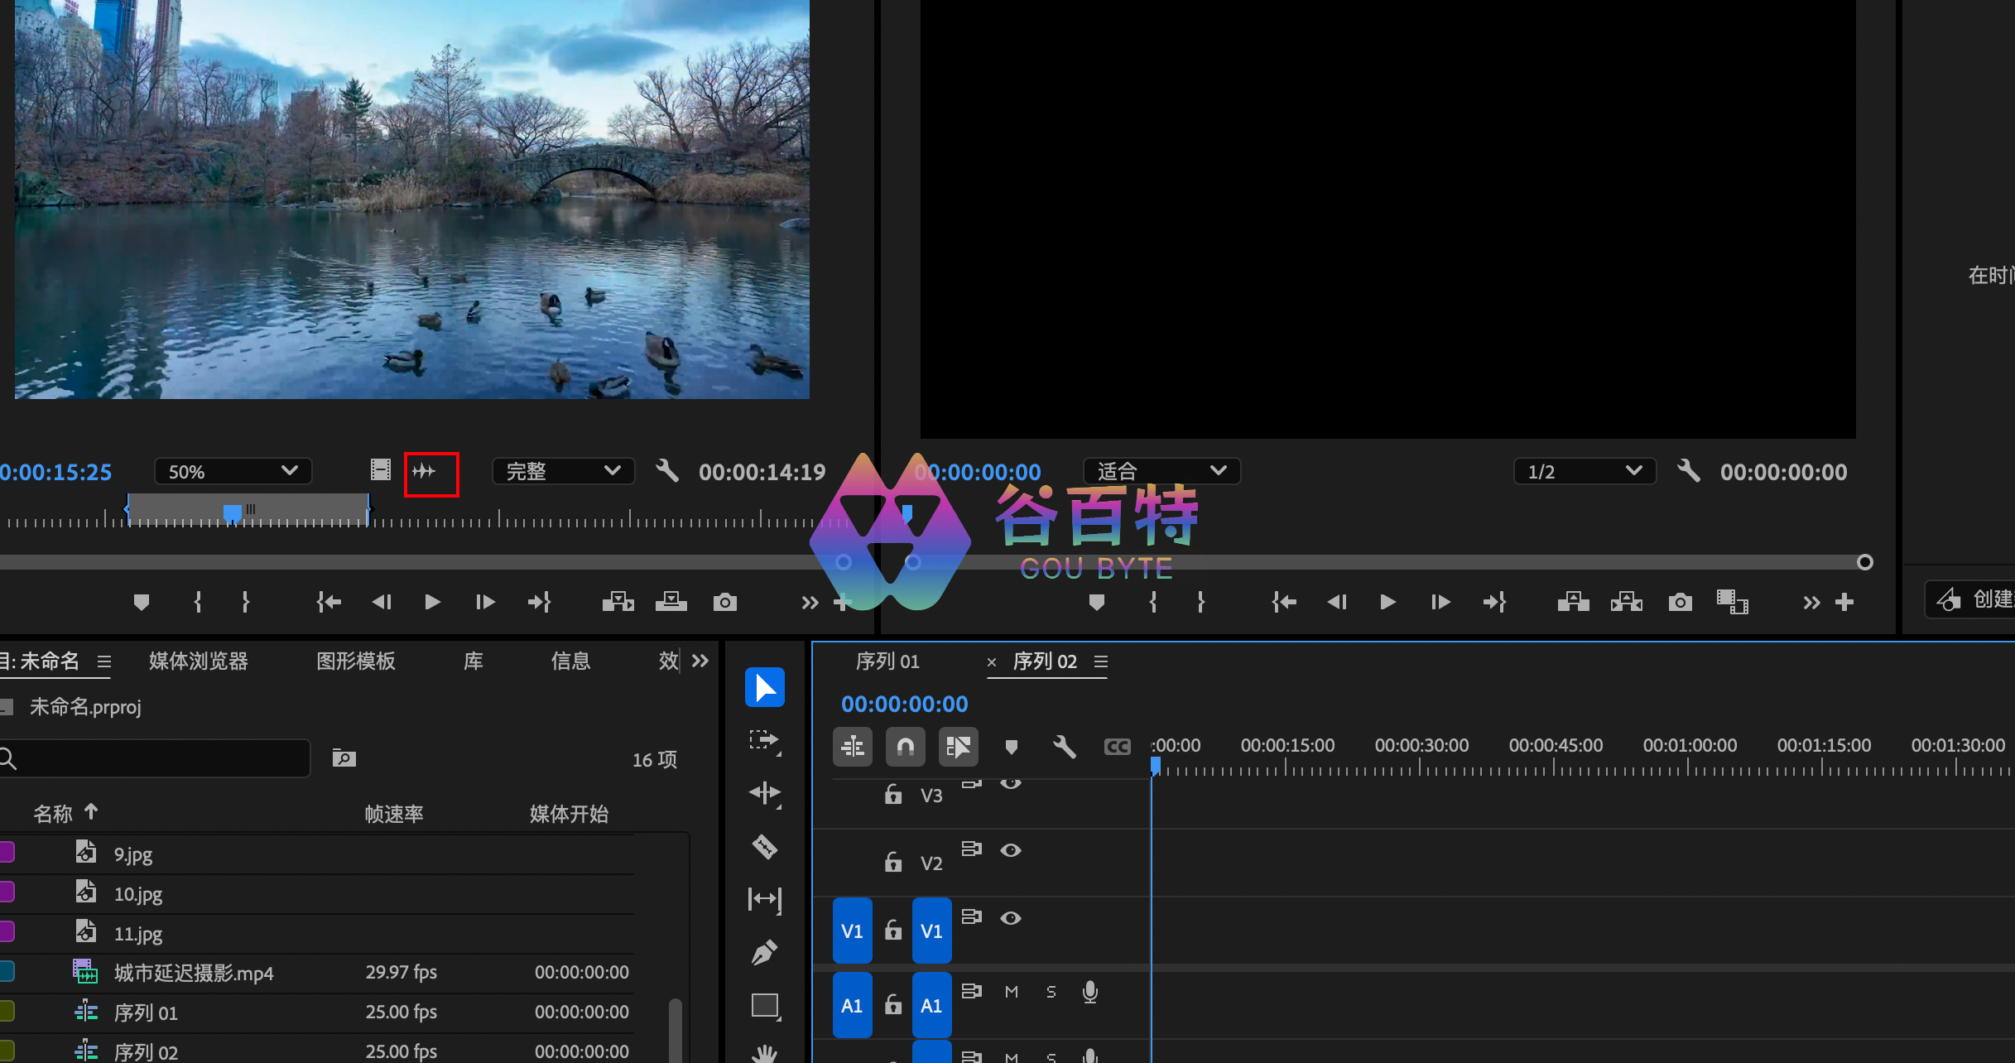
Task: Select the Razor tool
Action: 764,846
